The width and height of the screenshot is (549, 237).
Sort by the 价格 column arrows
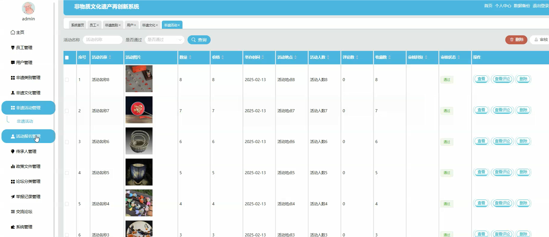[x=223, y=57]
